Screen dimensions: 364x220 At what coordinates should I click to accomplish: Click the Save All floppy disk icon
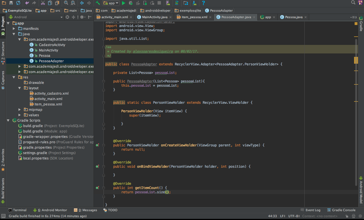11,3
